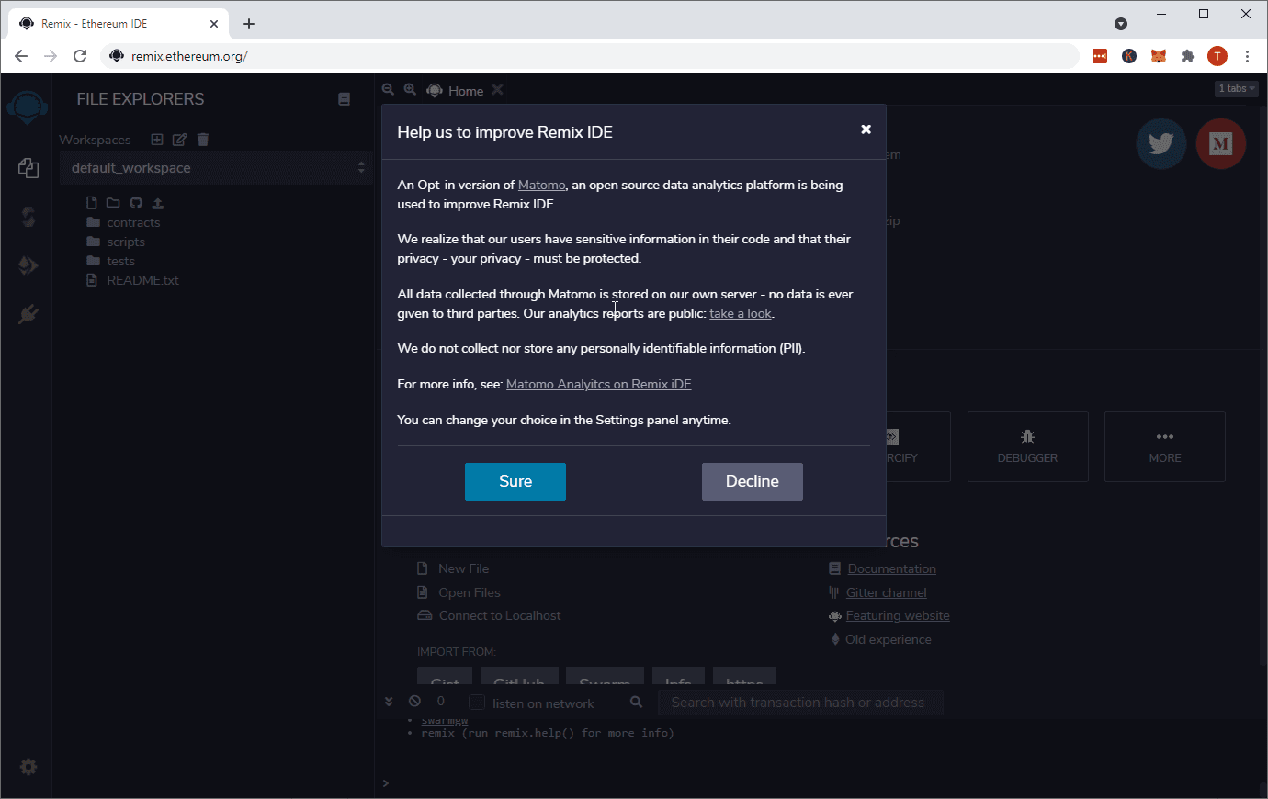
Task: Open Deploy and run transactions icon
Action: [28, 265]
